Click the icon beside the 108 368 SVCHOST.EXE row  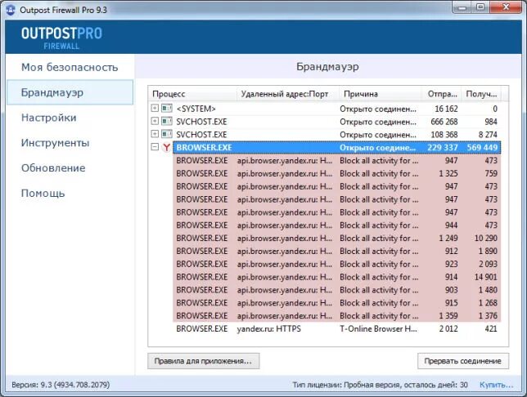click(167, 134)
